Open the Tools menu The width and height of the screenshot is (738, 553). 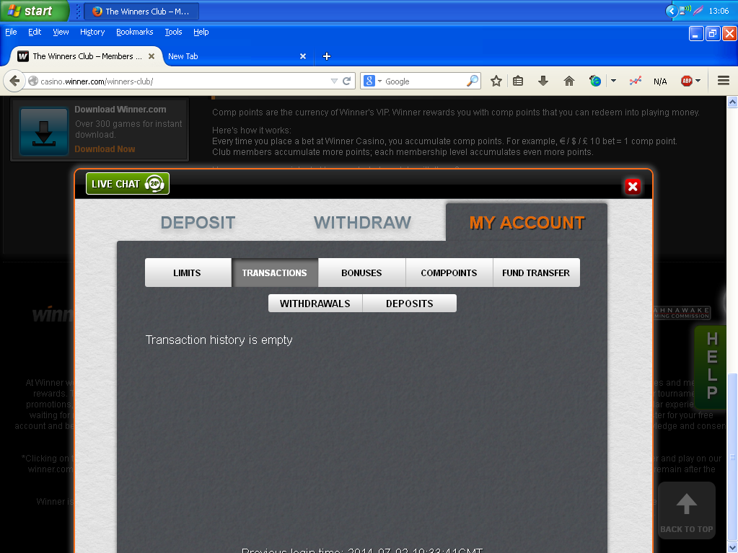point(173,32)
